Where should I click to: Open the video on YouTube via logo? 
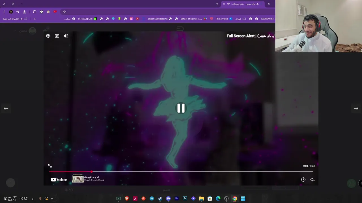(x=59, y=180)
